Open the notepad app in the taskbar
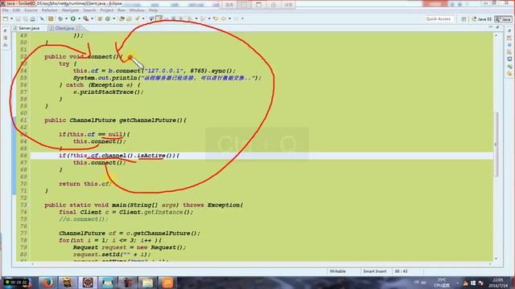Viewport: 515px width, 289px height. coord(147,283)
